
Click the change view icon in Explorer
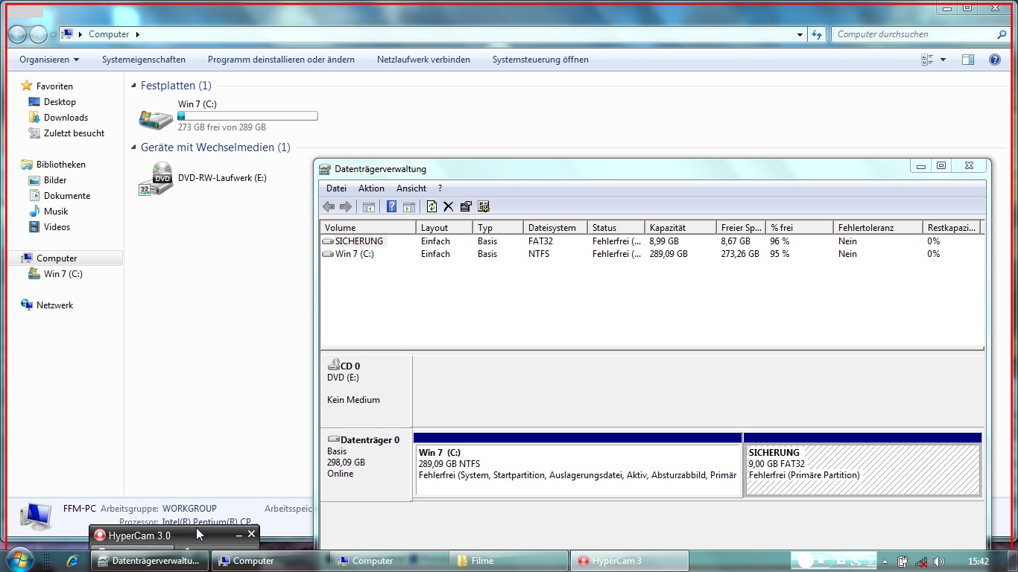(927, 60)
